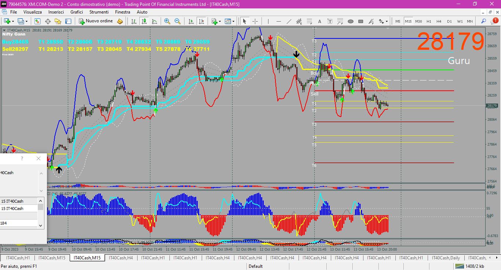Screen dimensions: 501x270
Task: Switch to the H4 timeframe
Action: point(439,21)
